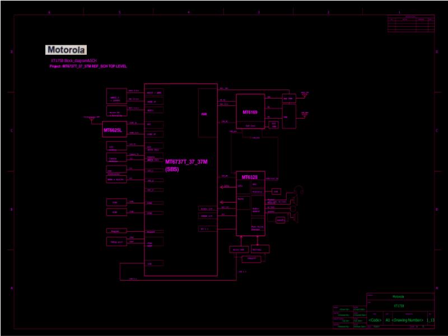Select the MT6169 RF transceiver block

pos(250,111)
